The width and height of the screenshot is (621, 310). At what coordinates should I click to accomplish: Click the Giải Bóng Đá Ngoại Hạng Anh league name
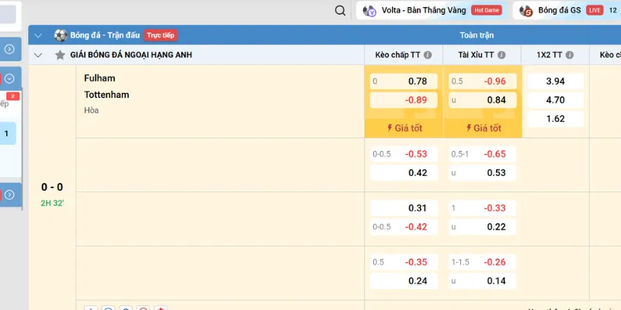coord(131,55)
